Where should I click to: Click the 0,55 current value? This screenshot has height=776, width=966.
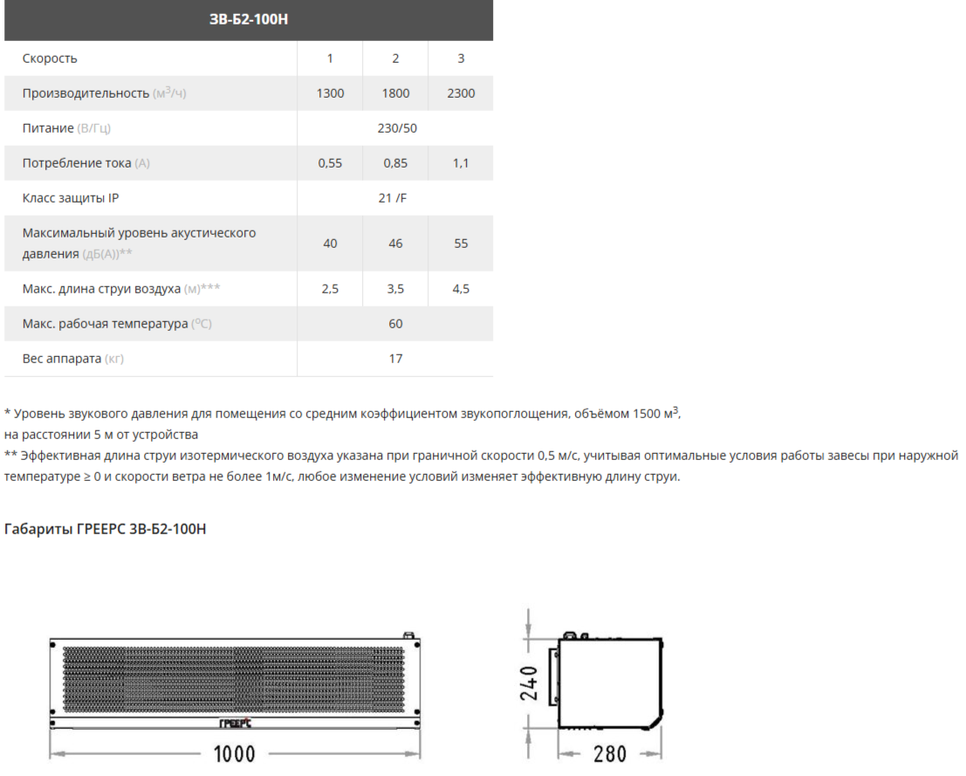click(330, 163)
